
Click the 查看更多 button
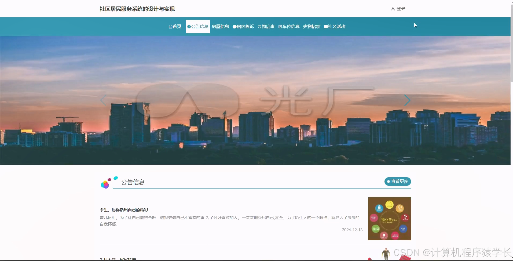(398, 182)
